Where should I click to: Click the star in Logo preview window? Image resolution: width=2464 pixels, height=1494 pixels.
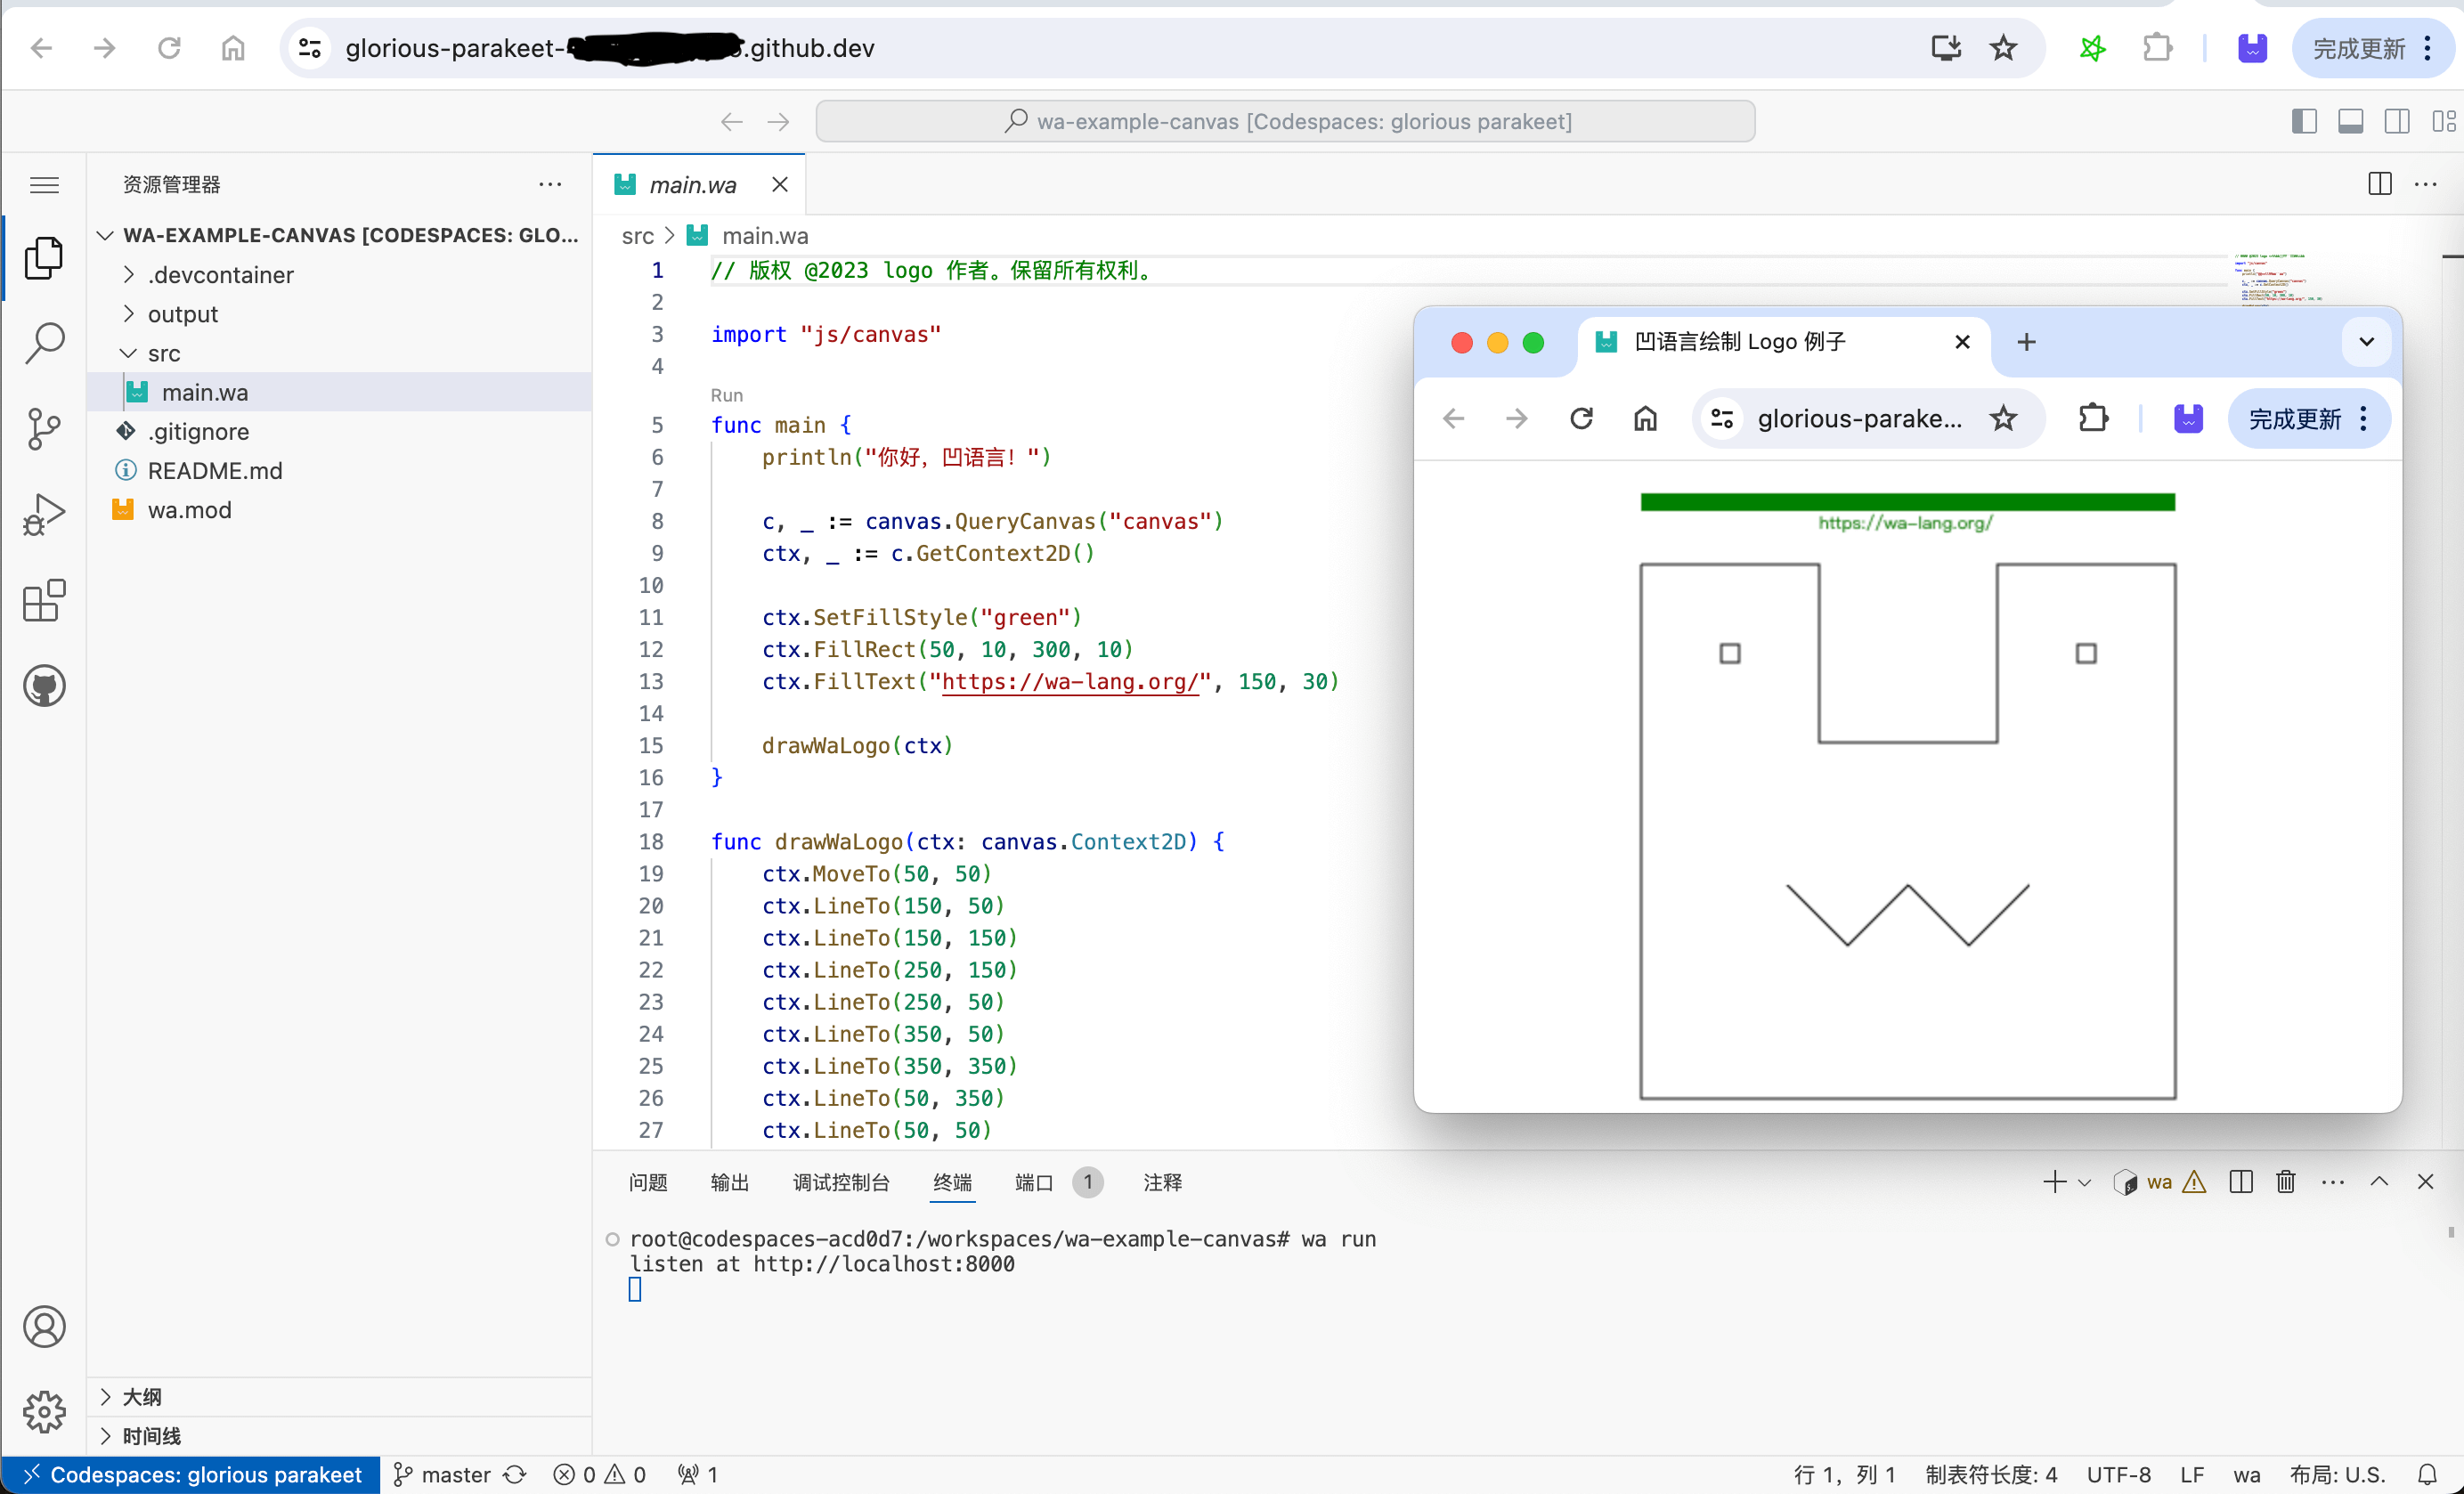pyautogui.click(x=2003, y=418)
